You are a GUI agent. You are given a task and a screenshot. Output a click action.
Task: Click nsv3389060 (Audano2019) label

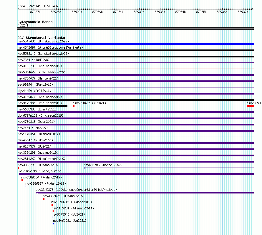tap(42, 177)
